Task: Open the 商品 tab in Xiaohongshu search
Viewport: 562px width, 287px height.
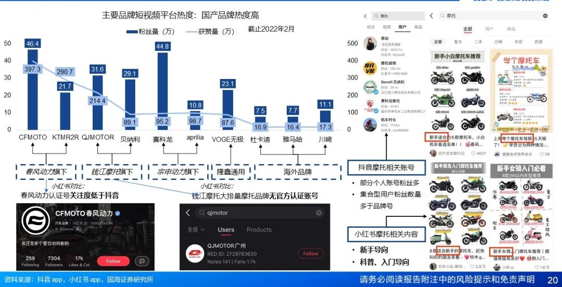Action: tap(511, 29)
